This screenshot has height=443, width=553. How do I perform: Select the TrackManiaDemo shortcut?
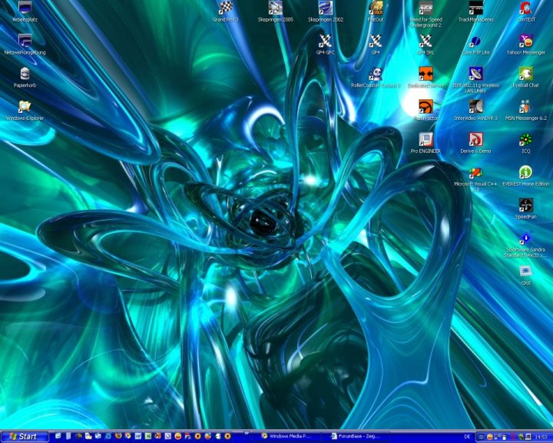click(x=475, y=12)
